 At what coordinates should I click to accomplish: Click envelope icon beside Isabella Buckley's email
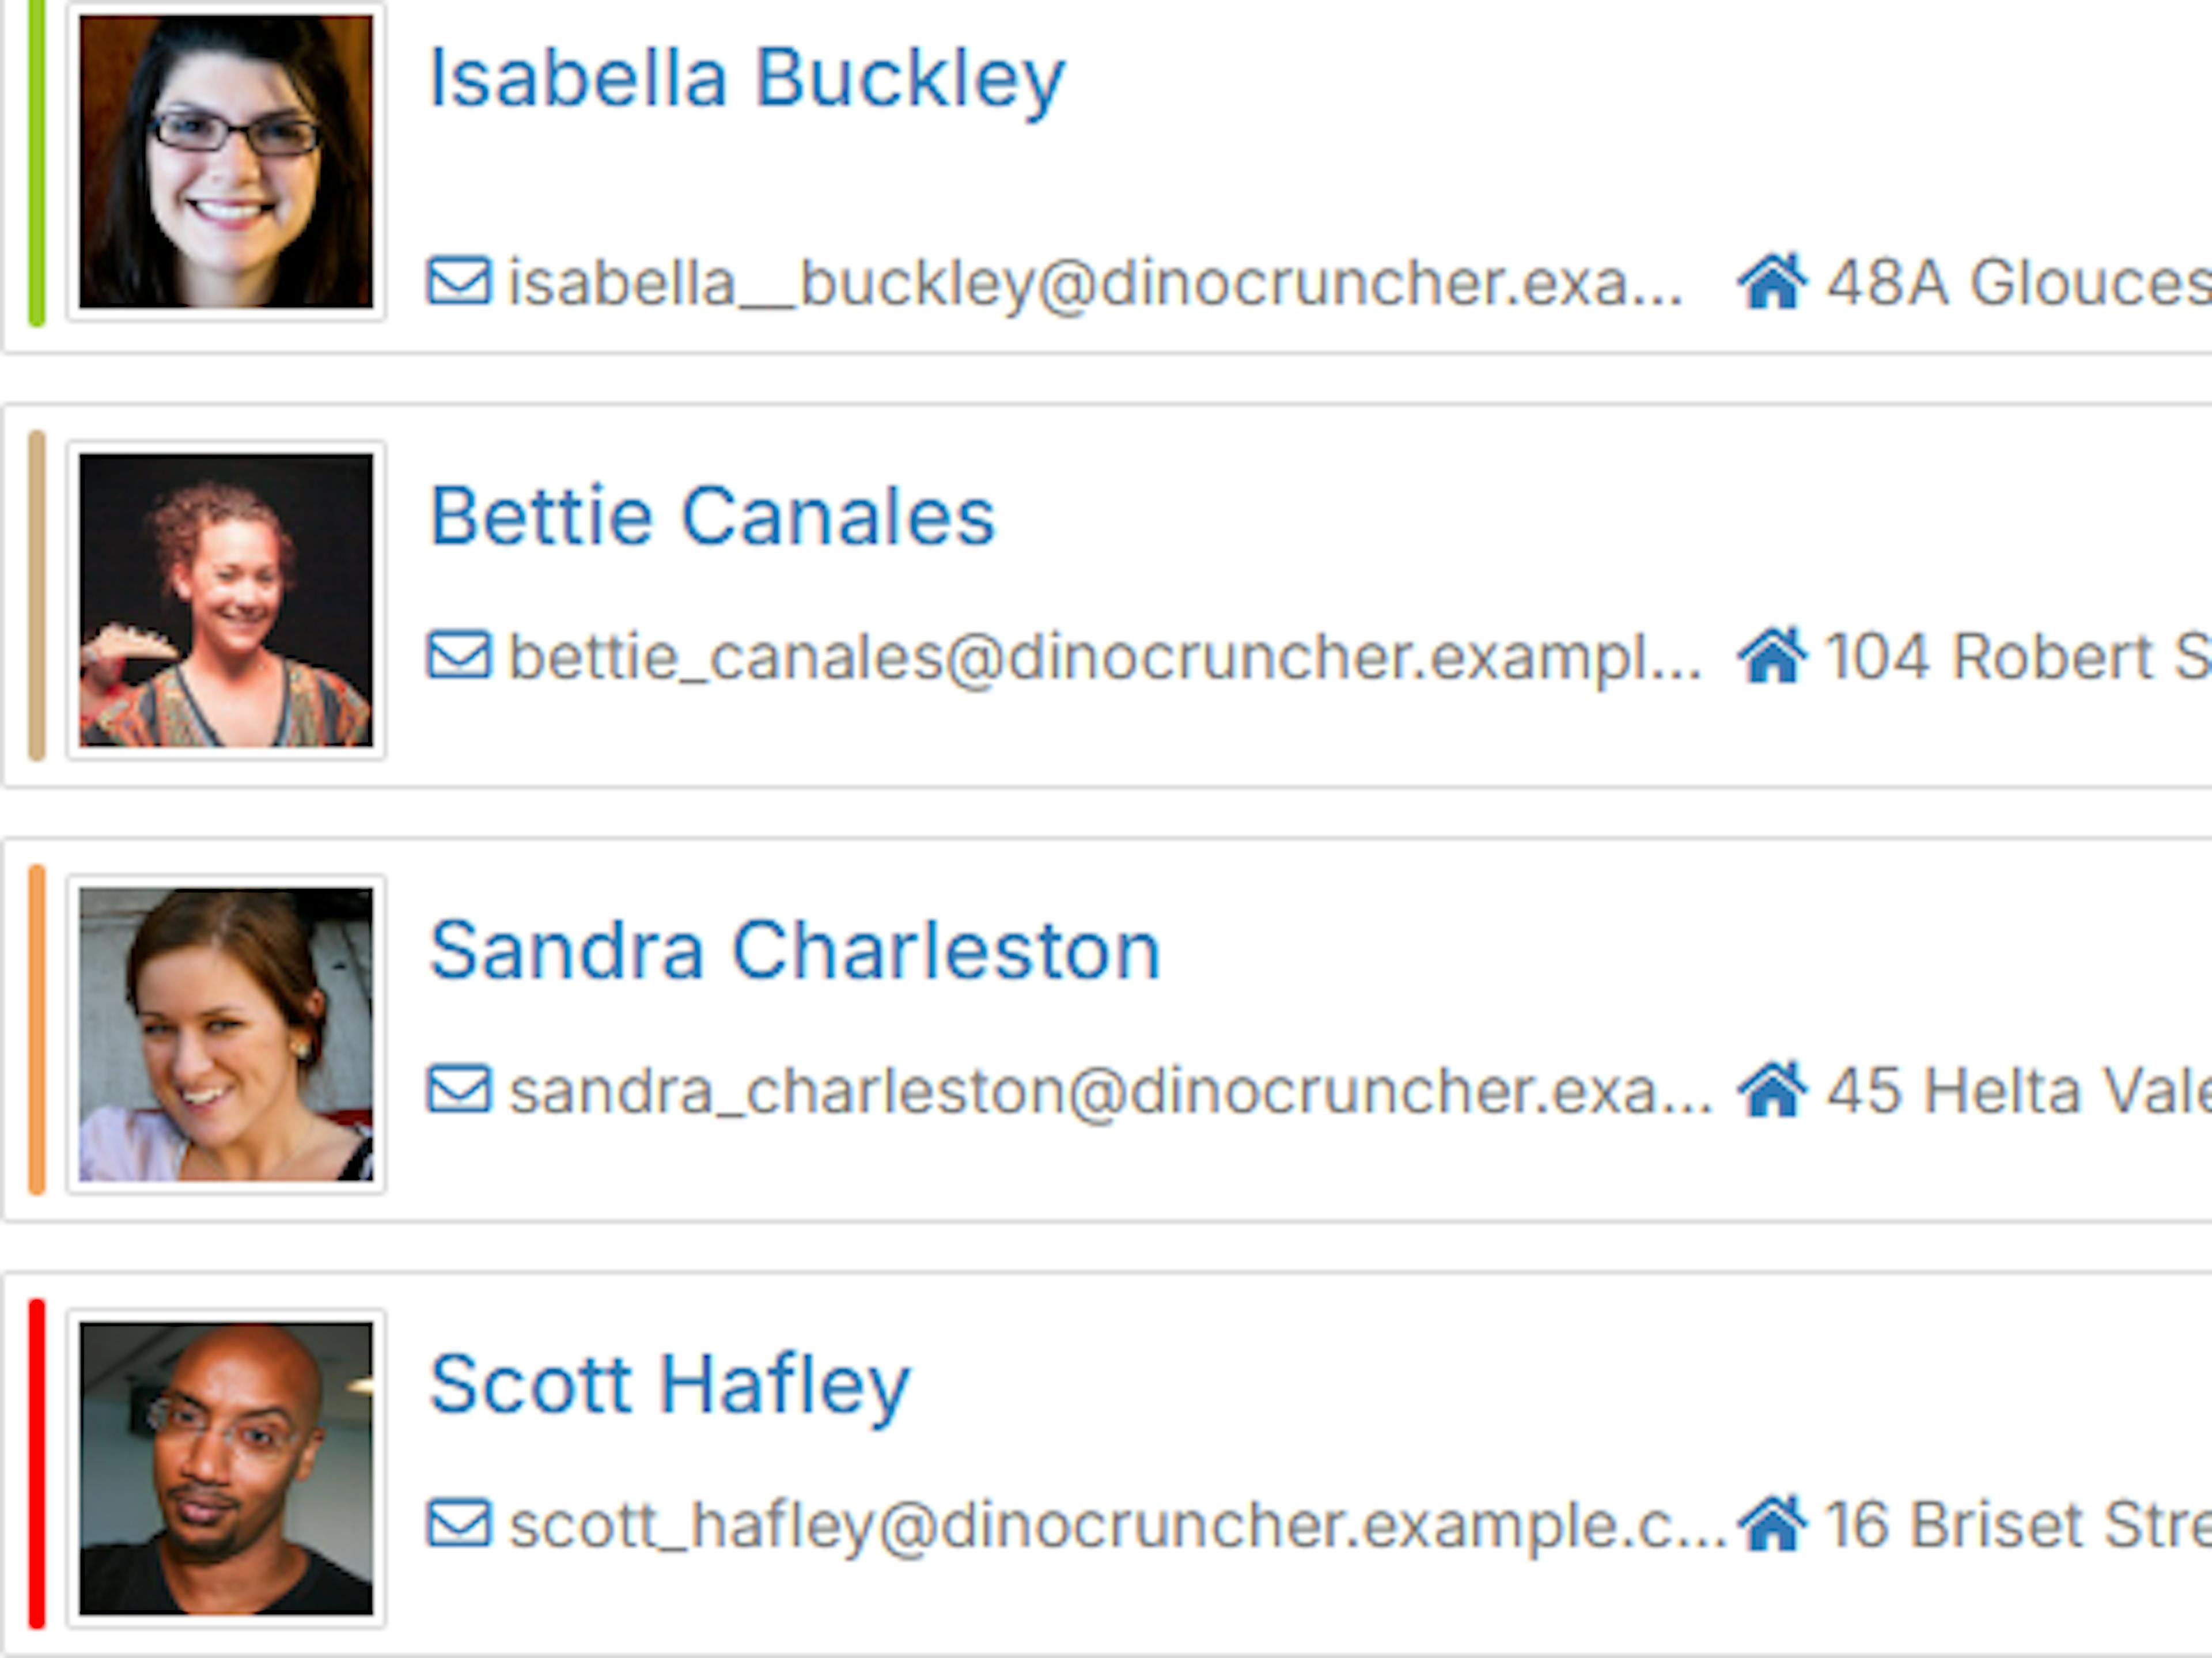point(459,281)
